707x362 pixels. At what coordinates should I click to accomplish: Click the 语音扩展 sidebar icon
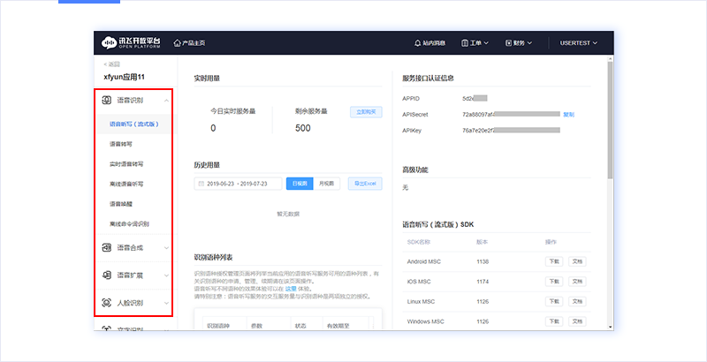coord(106,275)
